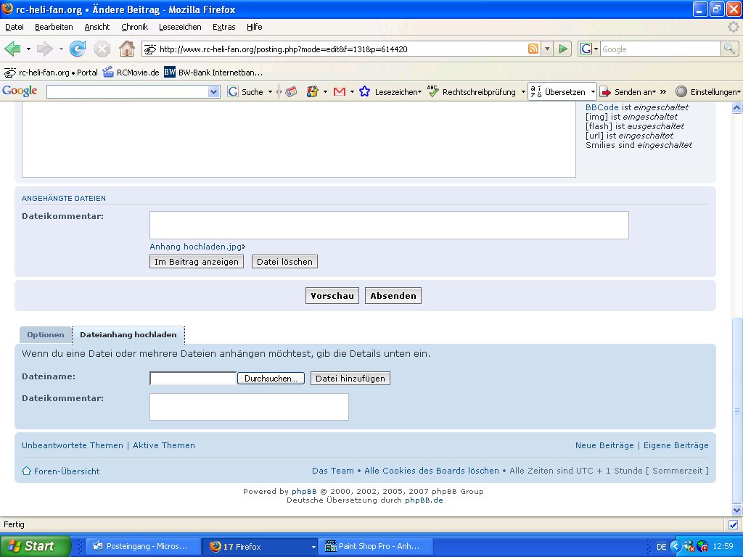Click the DE language indicator in tray

tap(662, 547)
